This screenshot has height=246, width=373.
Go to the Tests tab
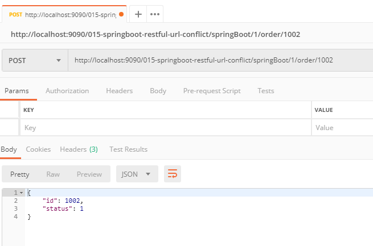[265, 91]
